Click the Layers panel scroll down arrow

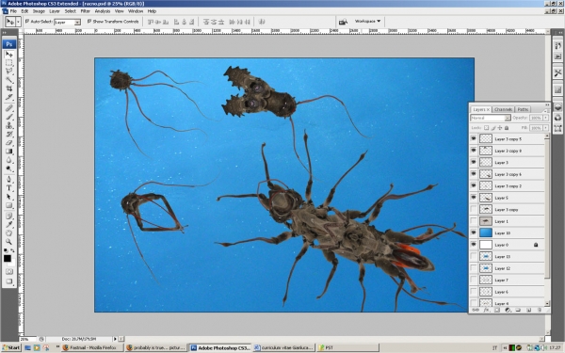click(547, 303)
